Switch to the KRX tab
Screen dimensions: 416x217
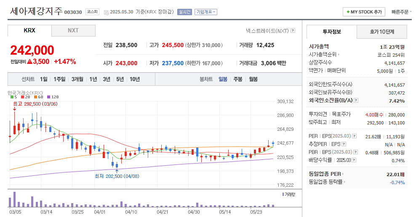[x=29, y=30]
